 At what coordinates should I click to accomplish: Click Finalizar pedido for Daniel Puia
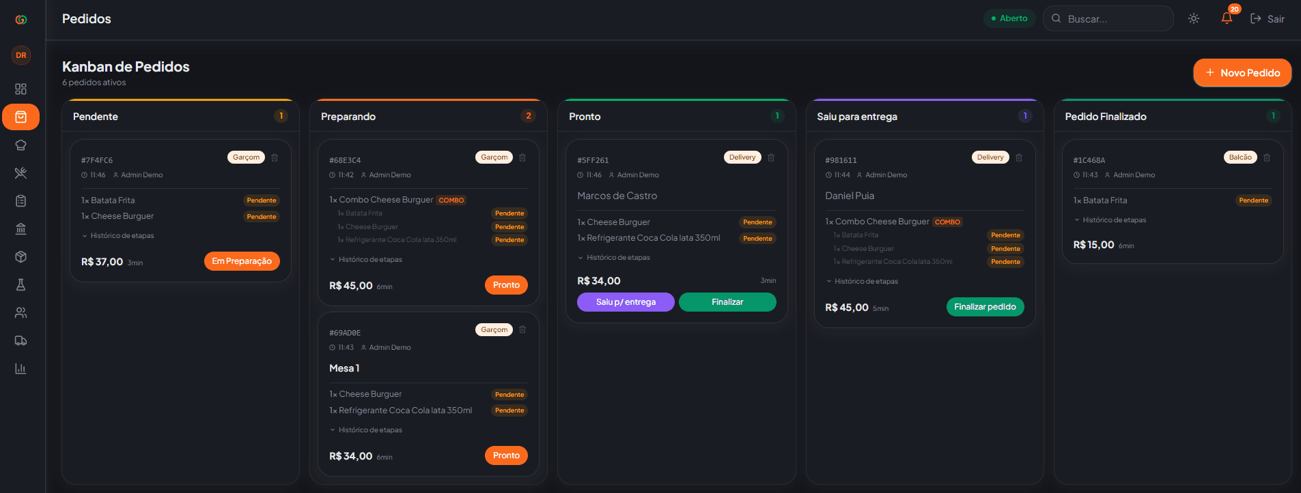(985, 307)
